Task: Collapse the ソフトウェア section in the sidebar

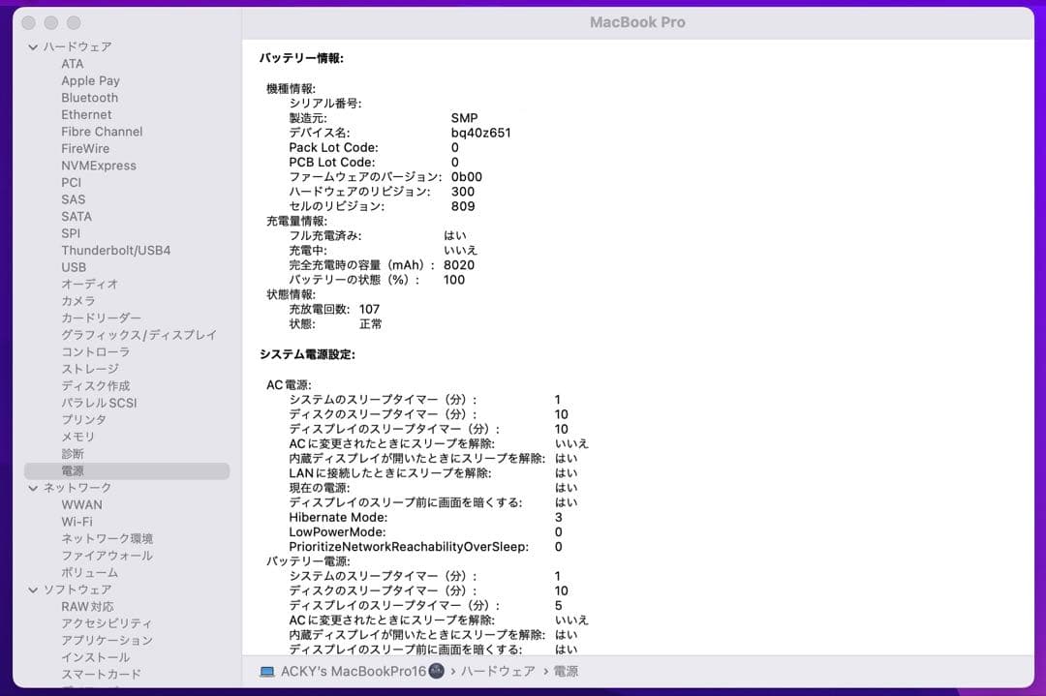Action: (x=32, y=590)
